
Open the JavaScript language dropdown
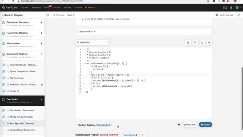tap(93, 42)
